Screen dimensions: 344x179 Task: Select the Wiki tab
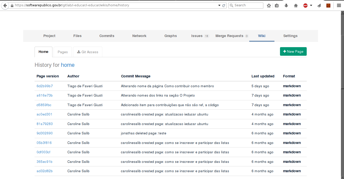point(262,36)
